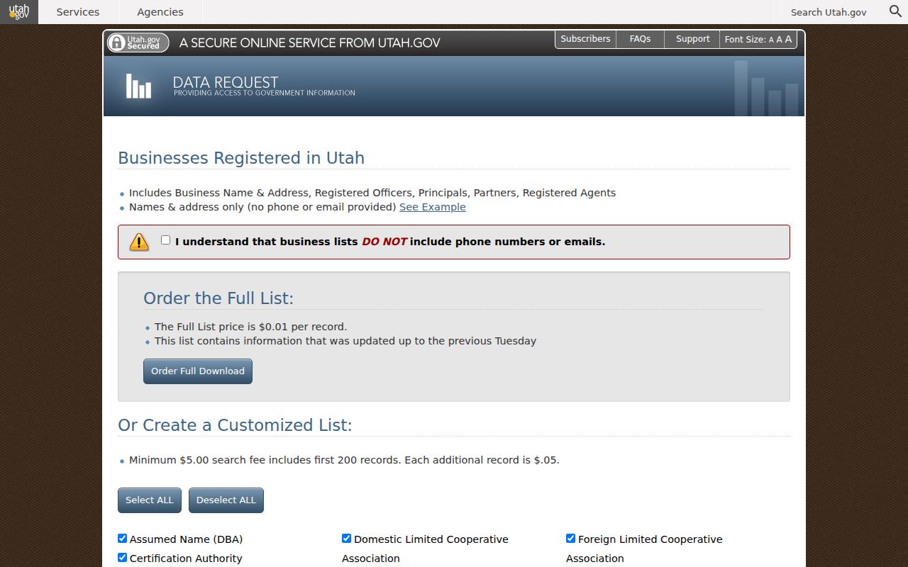This screenshot has height=567, width=908.
Task: Click the Order Full Download button
Action: (198, 371)
